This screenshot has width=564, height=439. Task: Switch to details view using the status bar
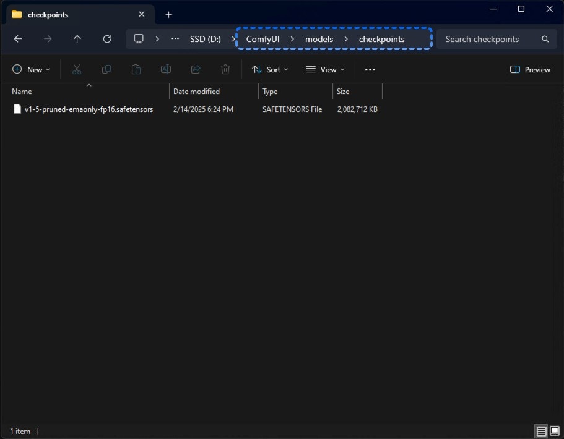540,431
